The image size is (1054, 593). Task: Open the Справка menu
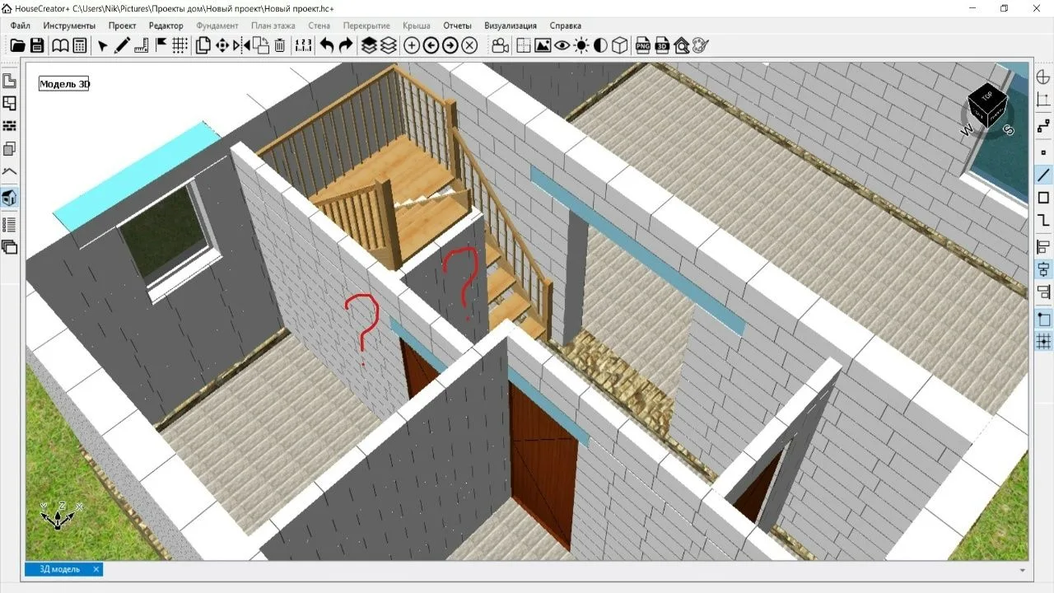click(x=565, y=26)
